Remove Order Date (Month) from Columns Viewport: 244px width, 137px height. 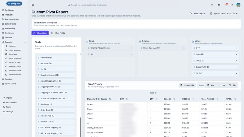point(184,48)
